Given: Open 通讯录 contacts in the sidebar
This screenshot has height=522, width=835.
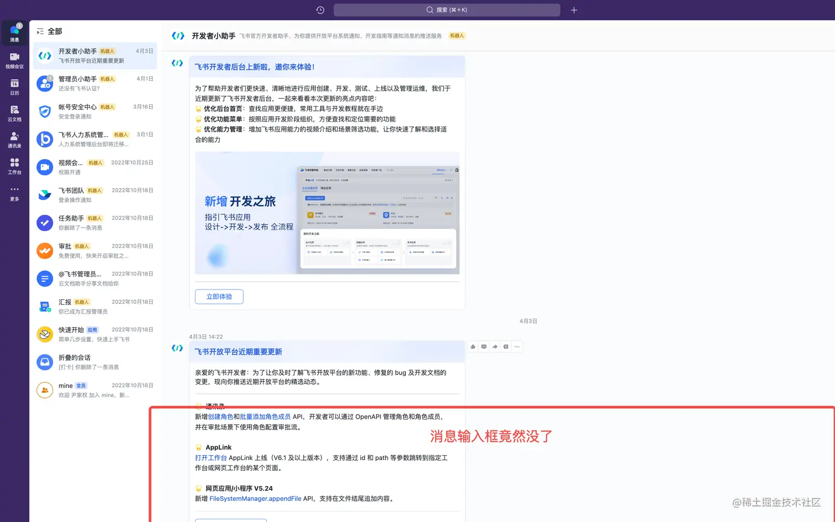Looking at the screenshot, I should pos(14,140).
